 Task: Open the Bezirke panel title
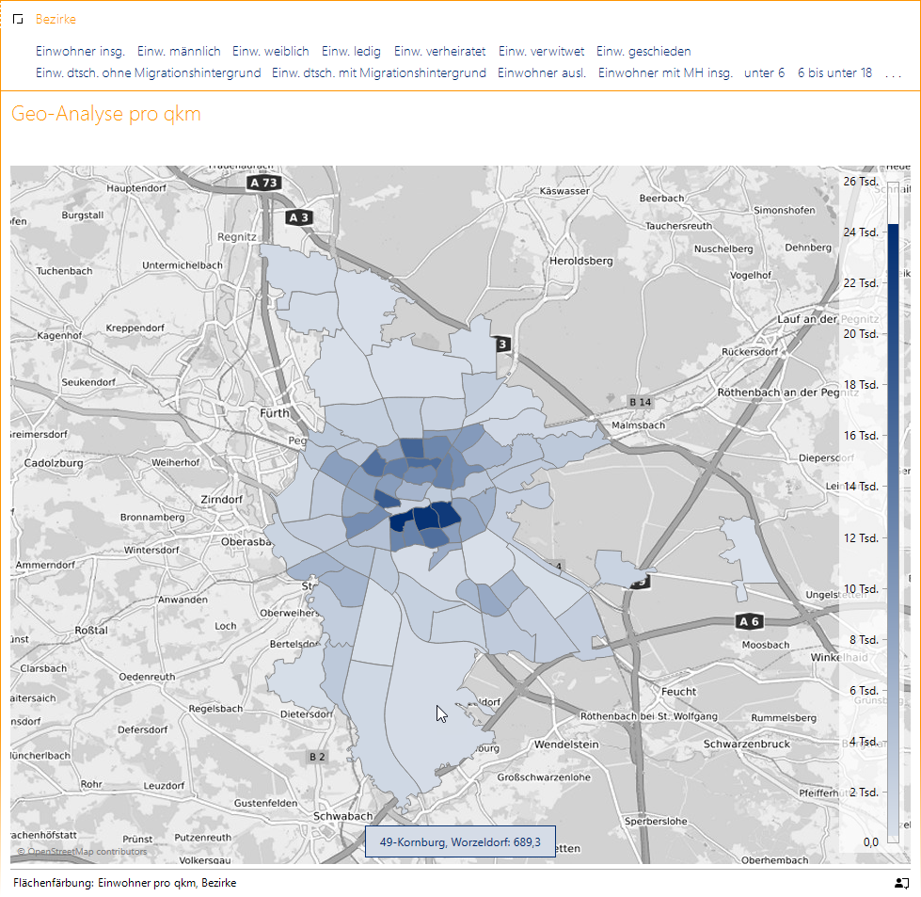click(56, 19)
